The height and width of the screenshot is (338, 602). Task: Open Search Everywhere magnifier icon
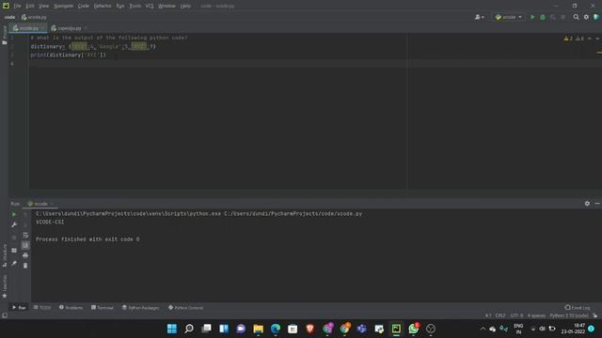tap(576, 17)
